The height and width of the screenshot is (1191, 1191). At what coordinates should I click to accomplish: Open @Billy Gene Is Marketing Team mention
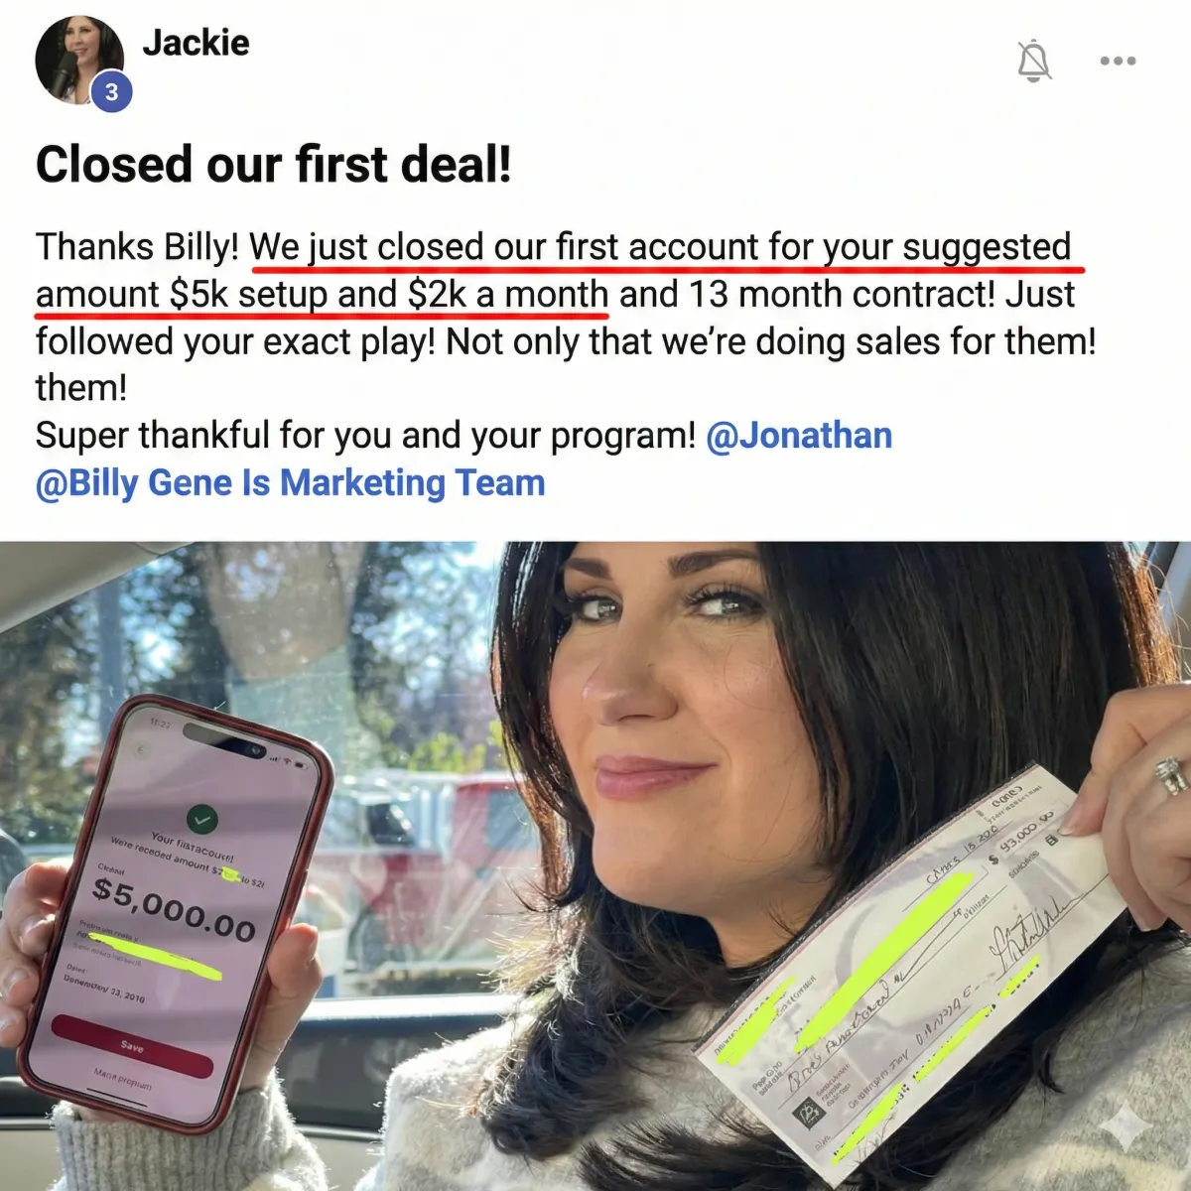tap(290, 482)
